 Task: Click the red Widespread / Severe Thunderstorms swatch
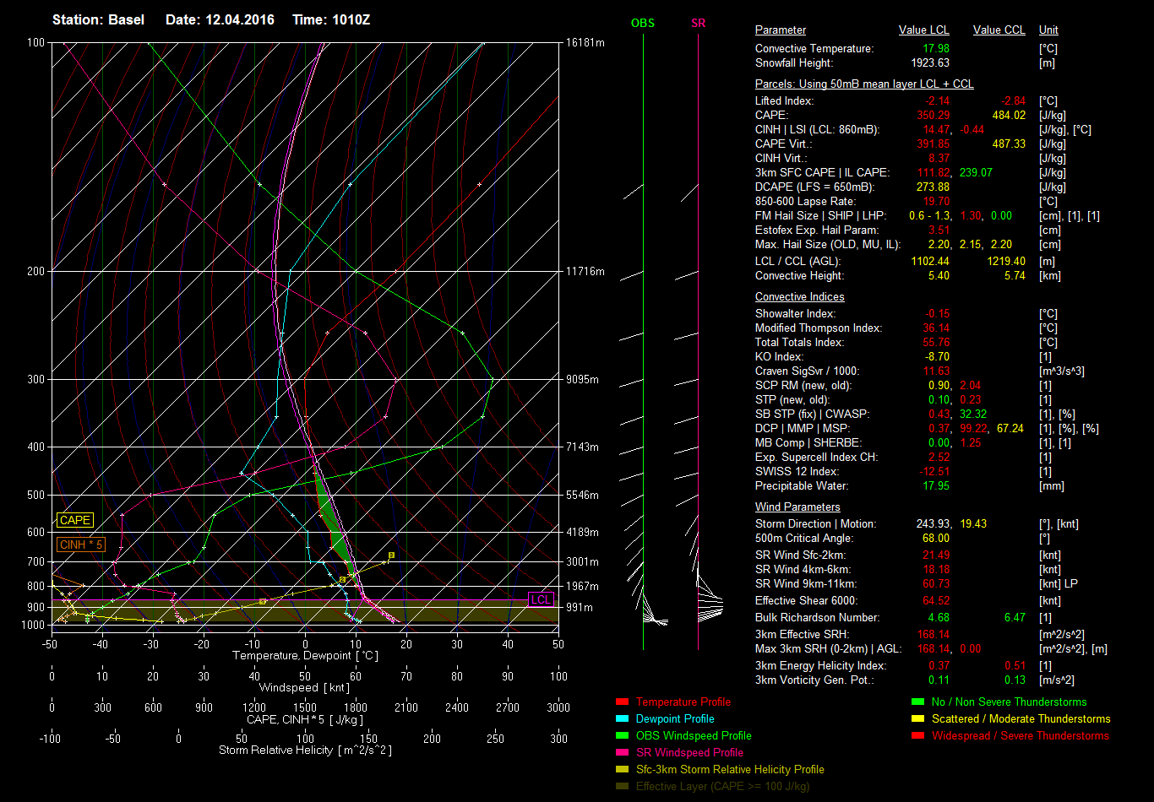(x=917, y=736)
